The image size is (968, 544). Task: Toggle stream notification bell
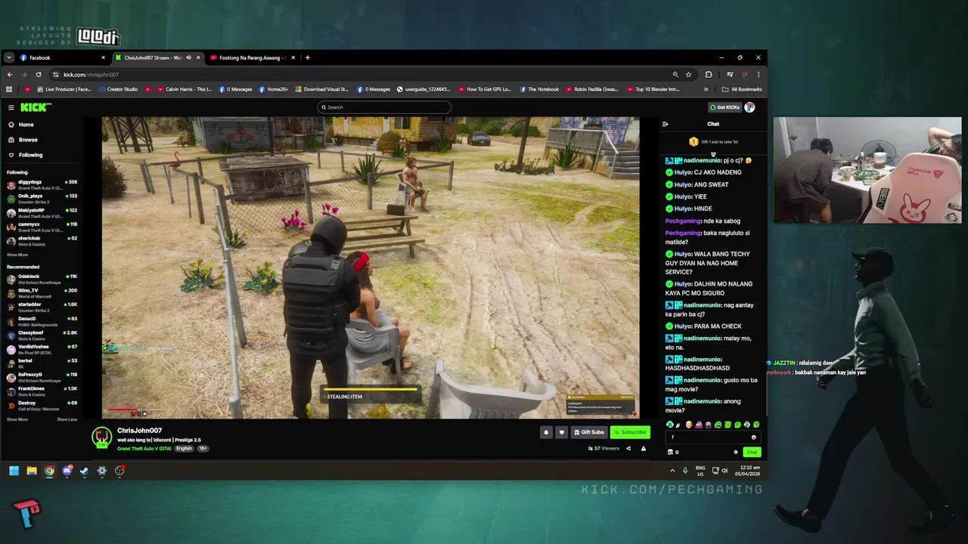point(546,432)
